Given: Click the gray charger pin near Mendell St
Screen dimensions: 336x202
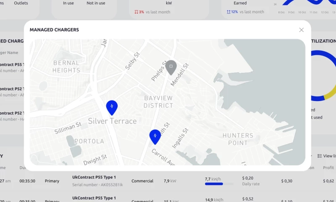Looking at the screenshot, I should pos(171,67).
